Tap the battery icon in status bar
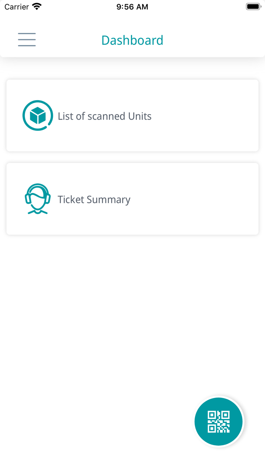This screenshot has height=472, width=265. [253, 7]
